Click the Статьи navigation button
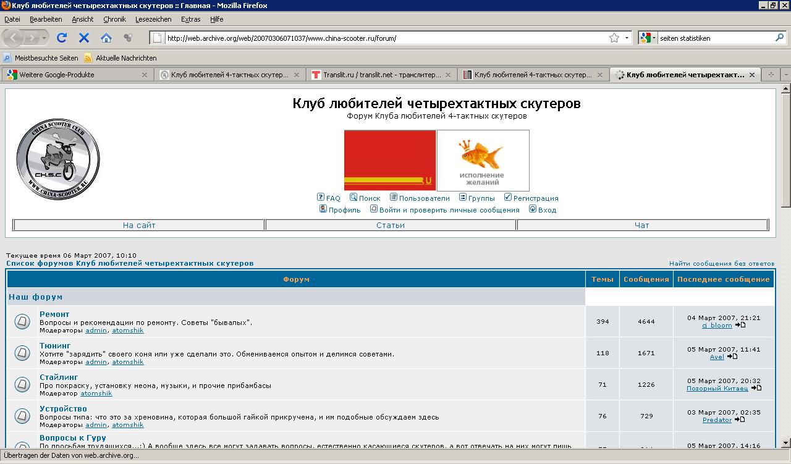Image resolution: width=791 pixels, height=464 pixels. click(x=391, y=225)
